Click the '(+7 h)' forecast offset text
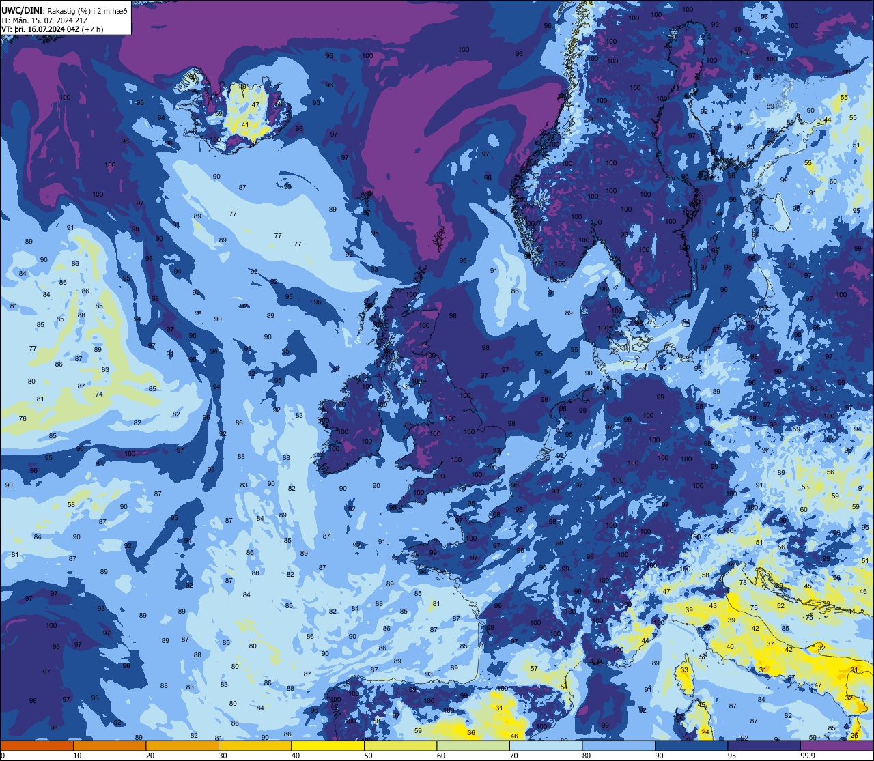Image resolution: width=874 pixels, height=761 pixels. pos(93,29)
